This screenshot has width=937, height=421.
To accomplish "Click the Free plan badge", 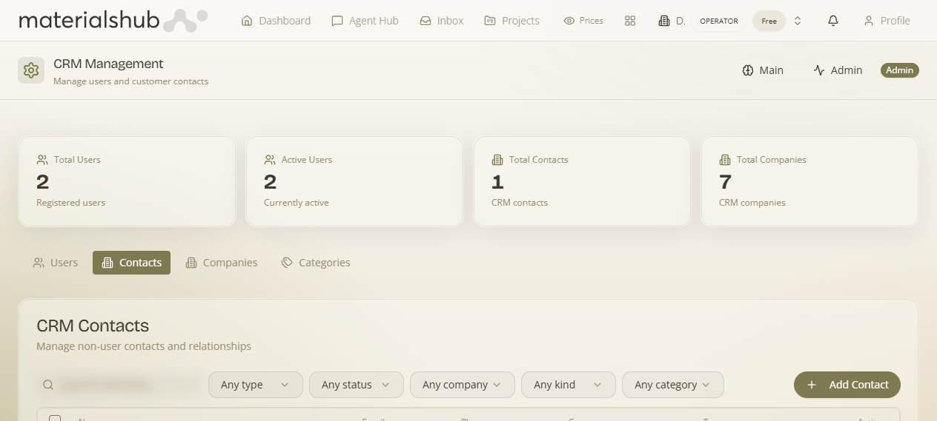I will [769, 21].
